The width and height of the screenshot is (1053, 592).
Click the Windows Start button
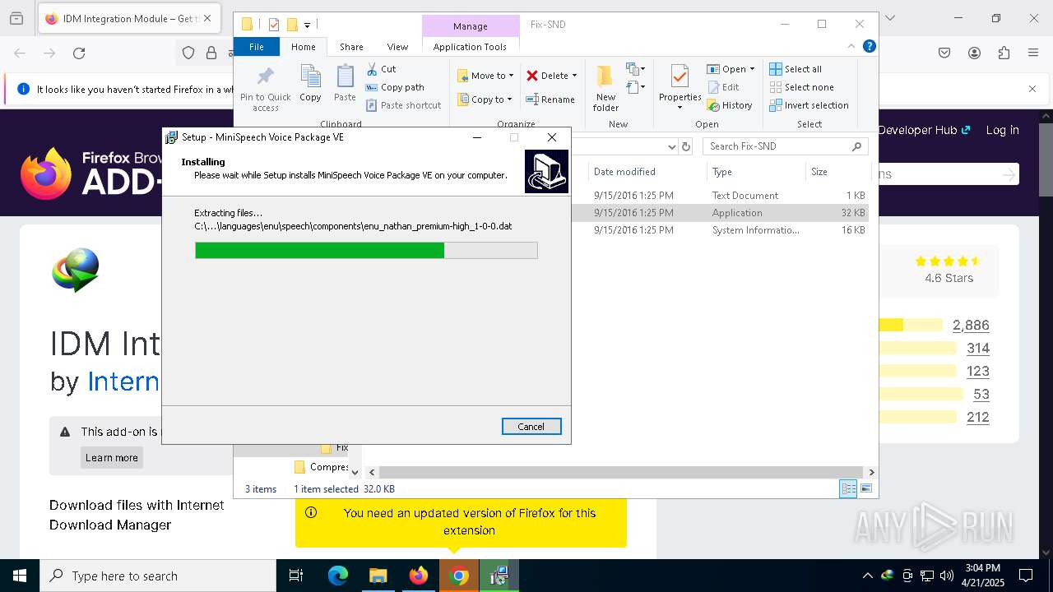(x=20, y=576)
